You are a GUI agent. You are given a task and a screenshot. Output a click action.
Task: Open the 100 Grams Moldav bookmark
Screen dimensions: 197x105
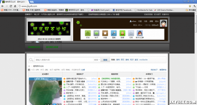164,10
